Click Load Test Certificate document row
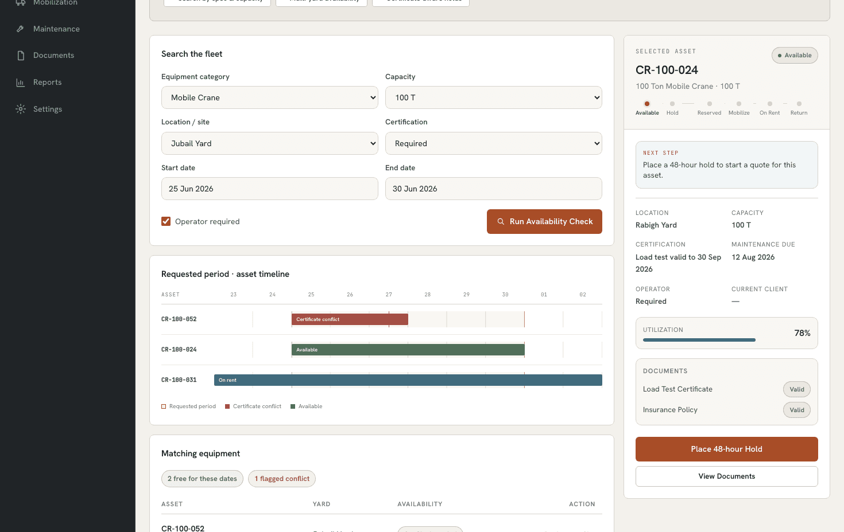 click(x=726, y=389)
